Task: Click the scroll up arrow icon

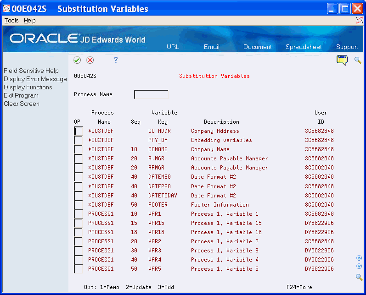Action: coord(359,258)
